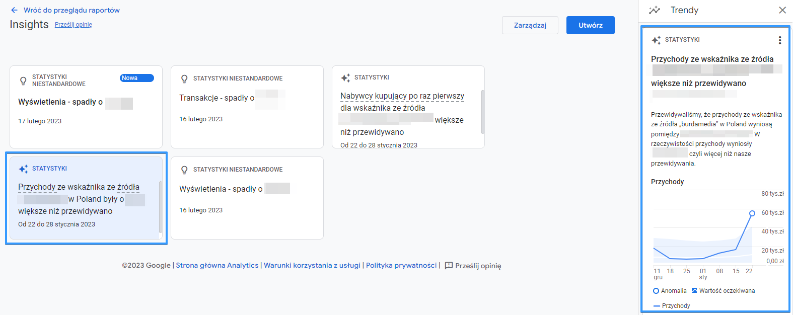
Task: Open the Polityka prywatności link
Action: click(401, 265)
